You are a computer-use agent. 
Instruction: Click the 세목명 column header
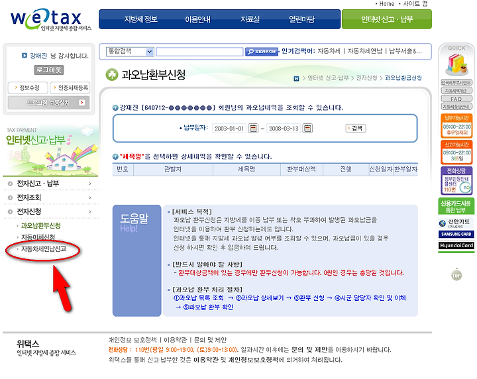(x=246, y=169)
